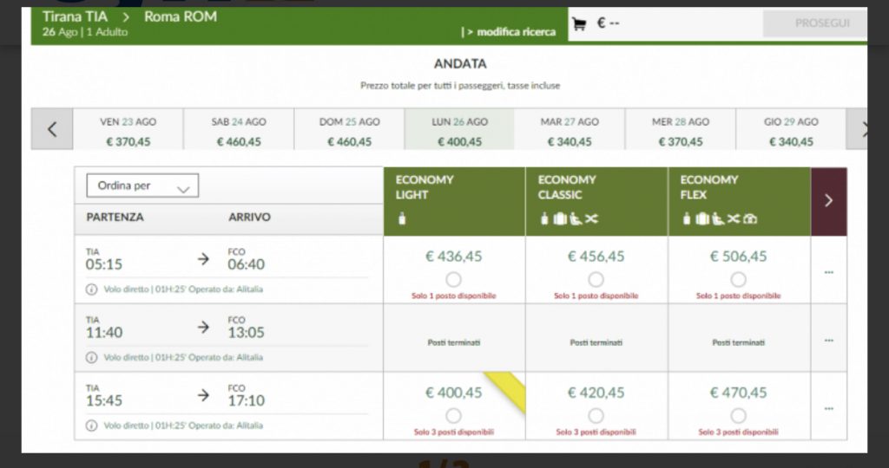Image resolution: width=889 pixels, height=468 pixels.
Task: Select Economy Classic €456,45 fare
Action: tap(596, 280)
